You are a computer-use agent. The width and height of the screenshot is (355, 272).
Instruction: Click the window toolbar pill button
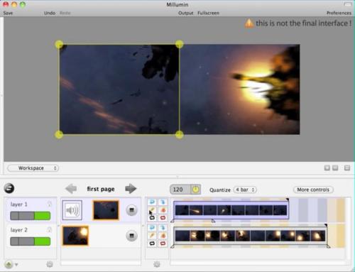click(348, 4)
